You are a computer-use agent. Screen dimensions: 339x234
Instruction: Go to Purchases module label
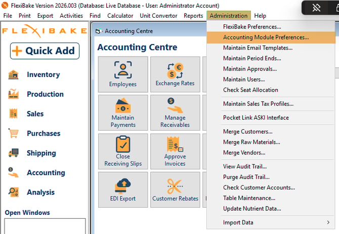44,133
